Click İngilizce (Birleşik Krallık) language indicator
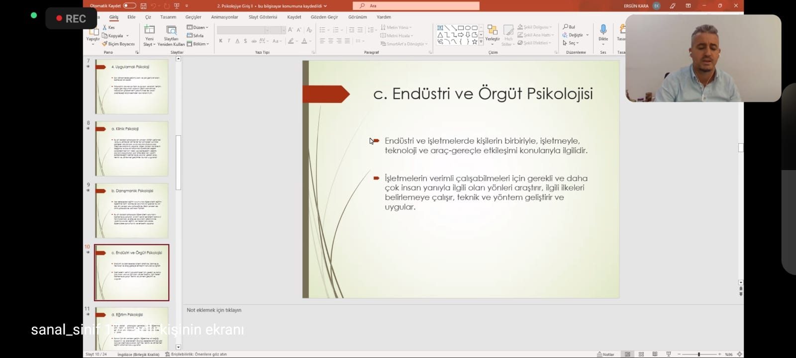Screen dimensions: 796x358 [x=138, y=355]
